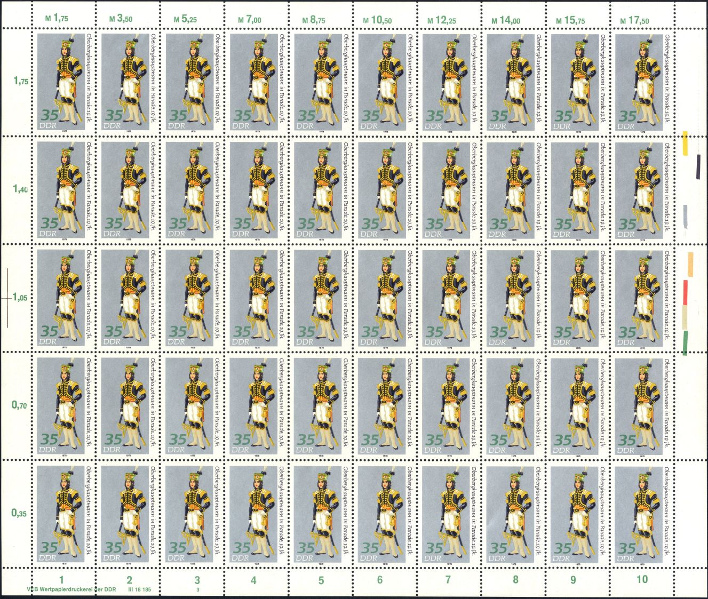Click the '0,70' row value in left margin
This screenshot has height=599, width=708.
[20, 405]
